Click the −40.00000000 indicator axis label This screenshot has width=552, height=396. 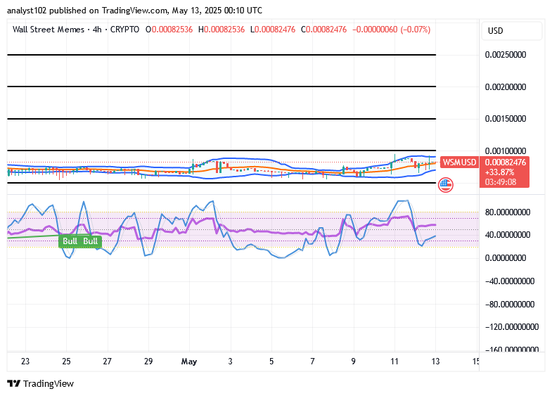[510, 281]
